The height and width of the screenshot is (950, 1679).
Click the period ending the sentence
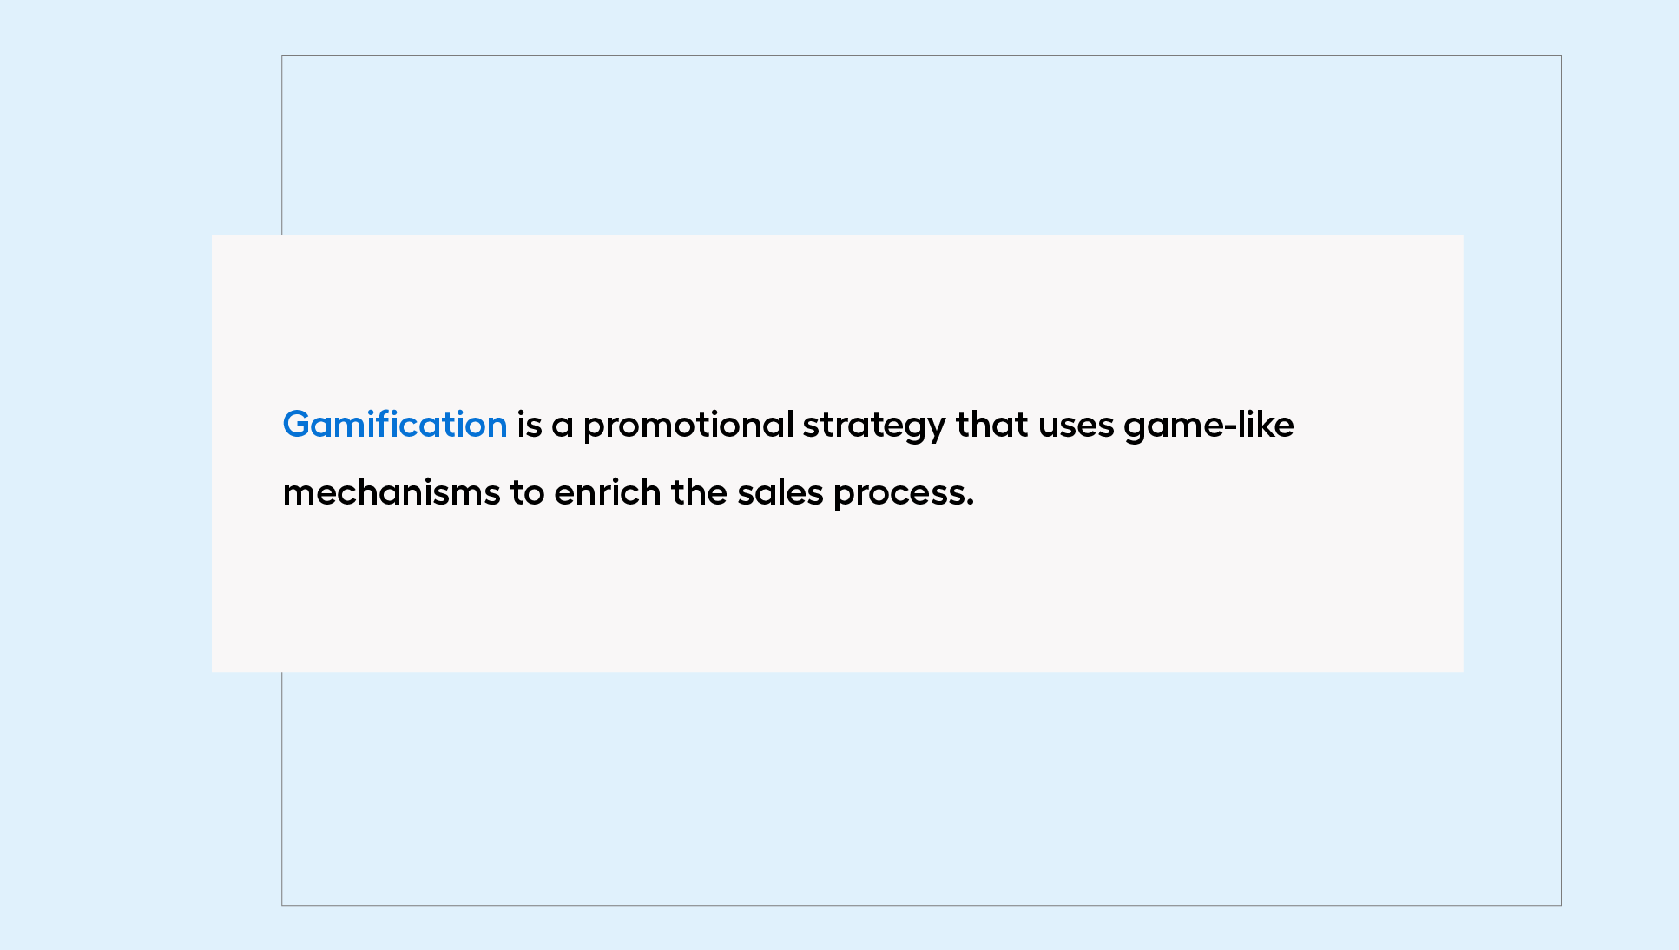point(971,505)
